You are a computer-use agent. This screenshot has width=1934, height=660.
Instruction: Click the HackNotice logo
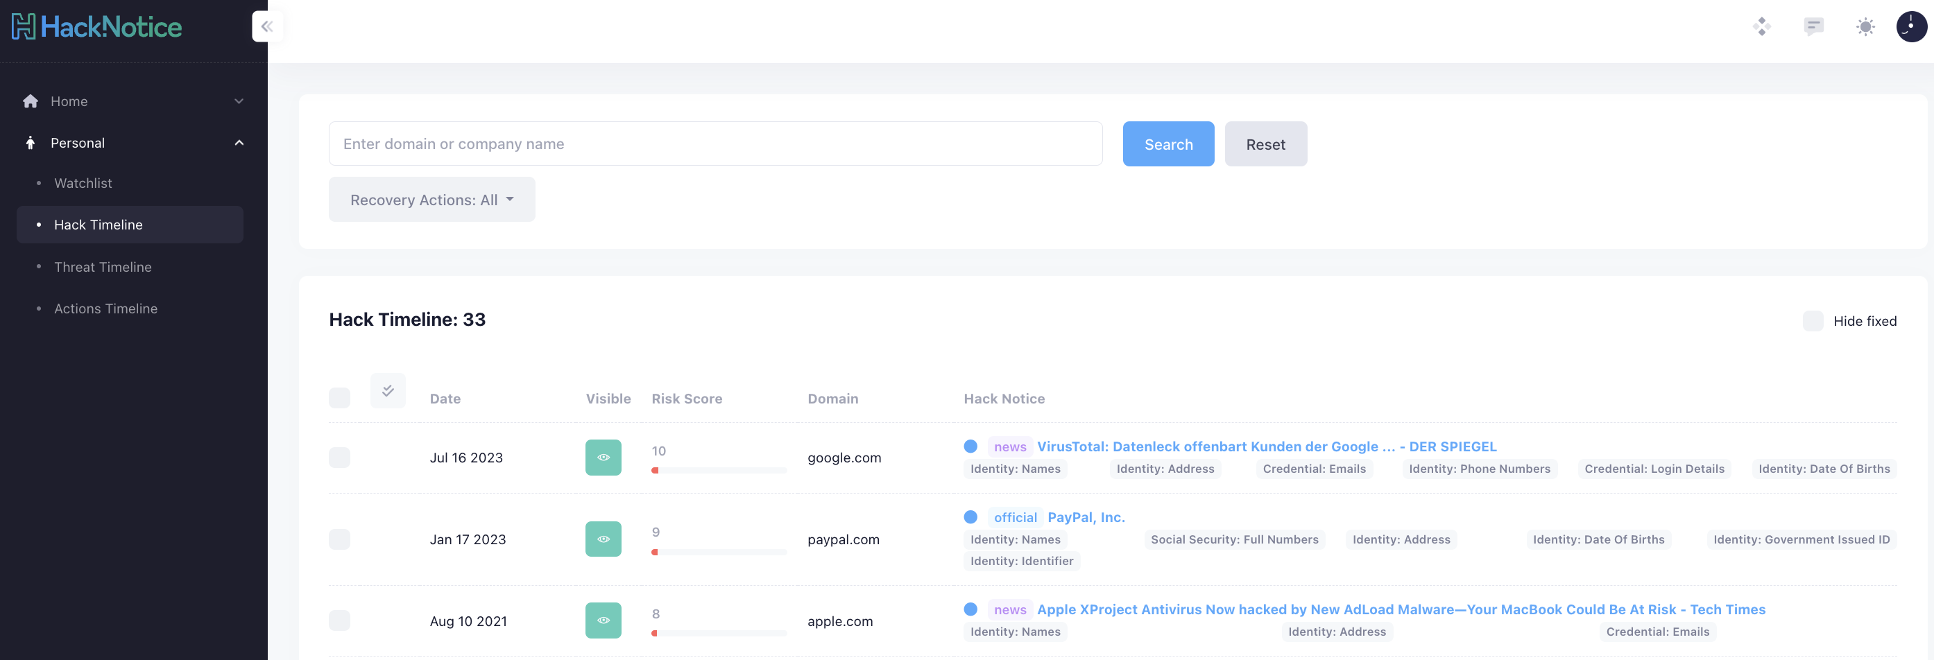coord(97,27)
